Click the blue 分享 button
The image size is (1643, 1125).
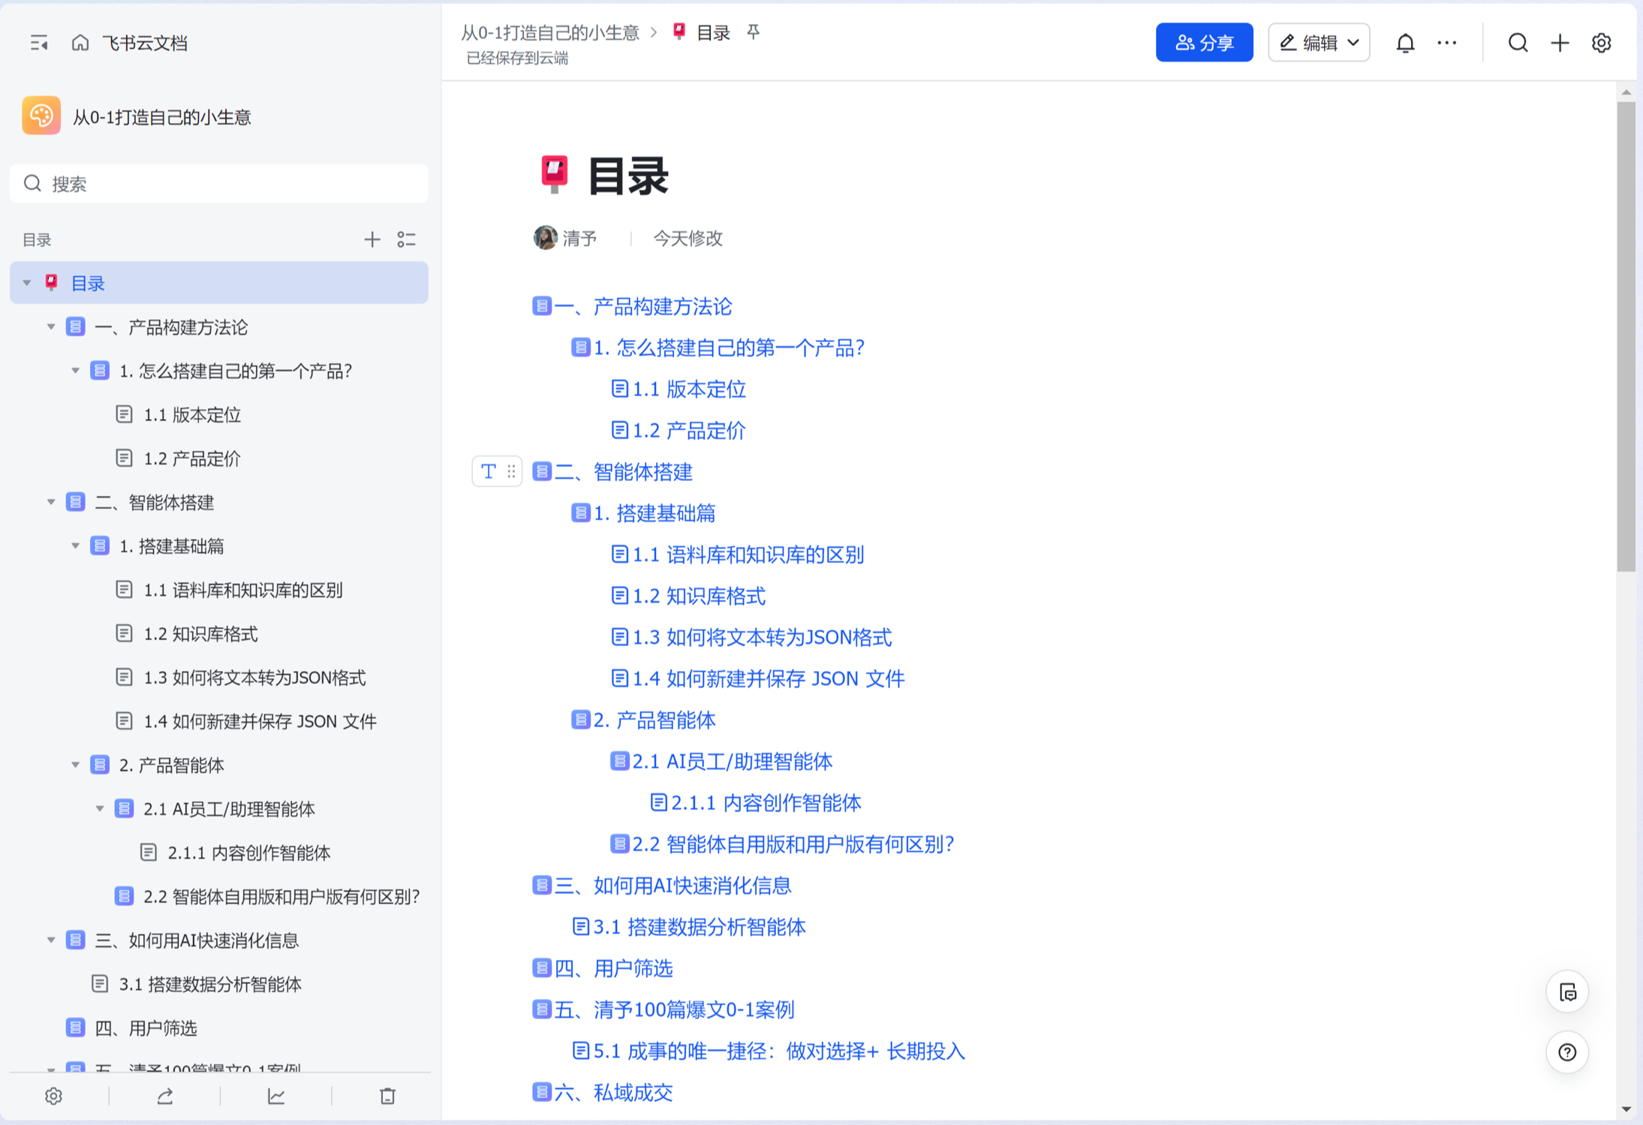[x=1204, y=43]
